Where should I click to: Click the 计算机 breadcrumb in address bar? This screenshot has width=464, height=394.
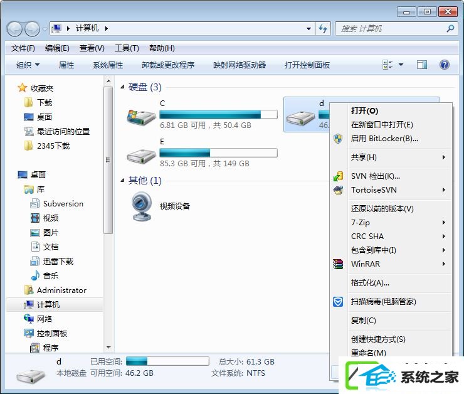(87, 28)
